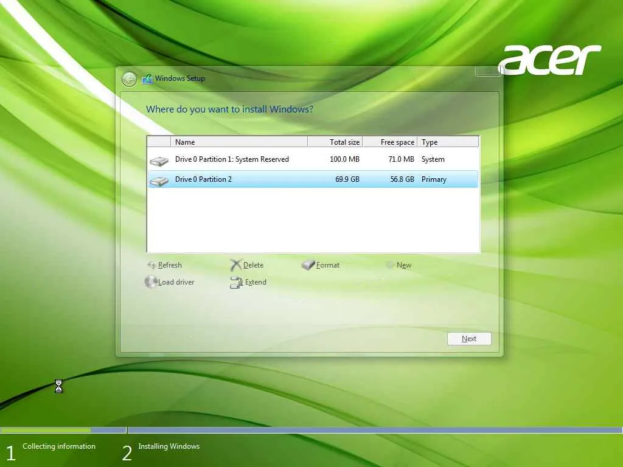Screen dimensions: 623x467
Task: Click the Load driver disc icon
Action: (x=151, y=282)
